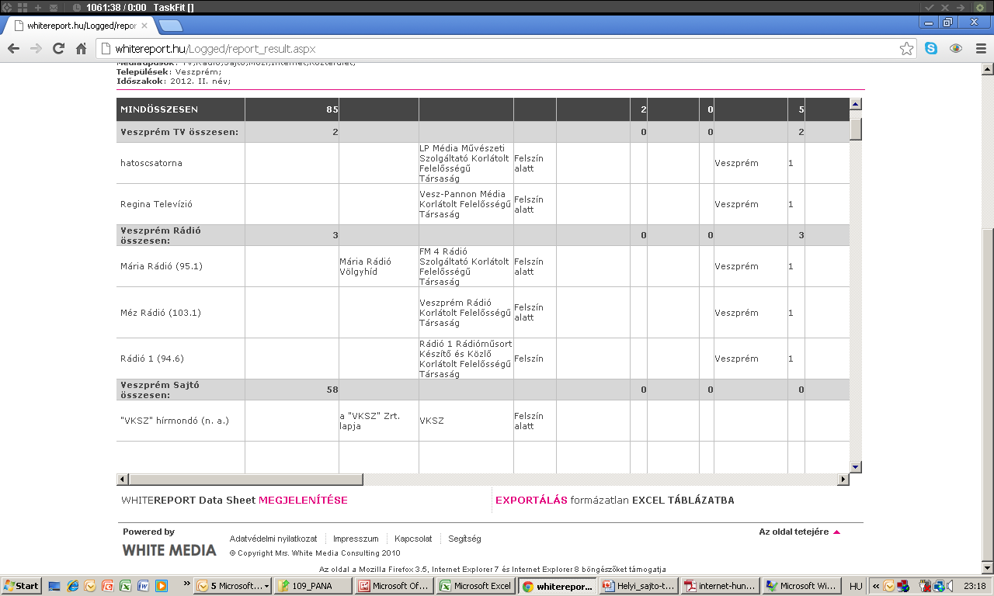Launch Word from quick launch
994x596 pixels.
coord(144,586)
